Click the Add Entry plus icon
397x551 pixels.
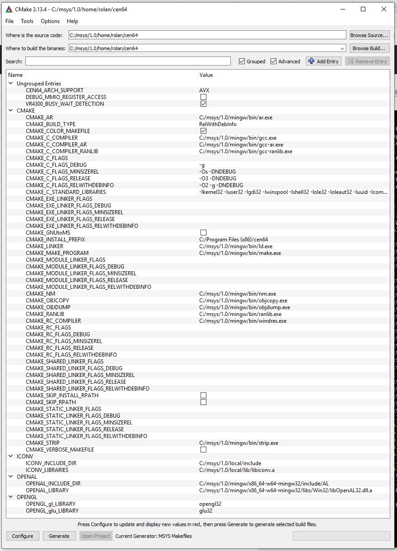click(312, 61)
